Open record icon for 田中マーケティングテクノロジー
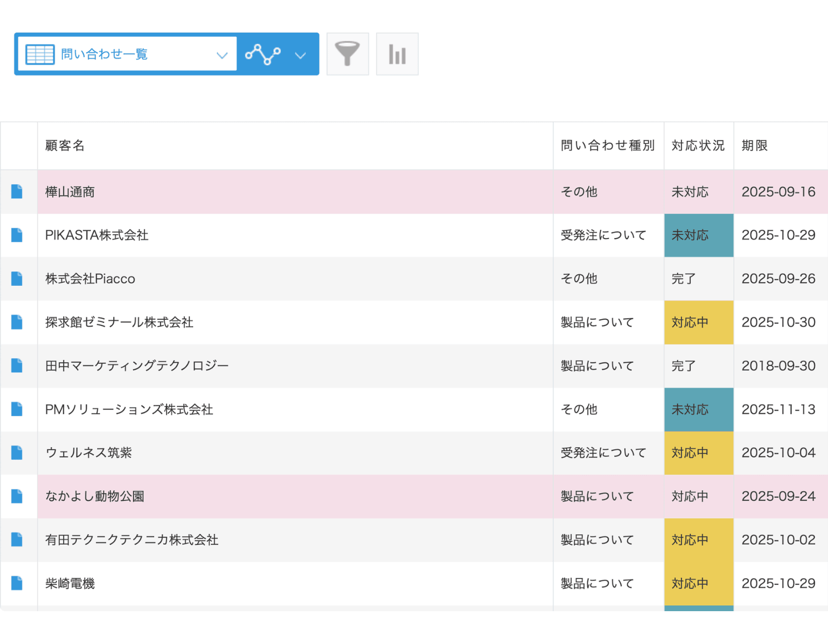This screenshot has width=828, height=621. coord(17,366)
